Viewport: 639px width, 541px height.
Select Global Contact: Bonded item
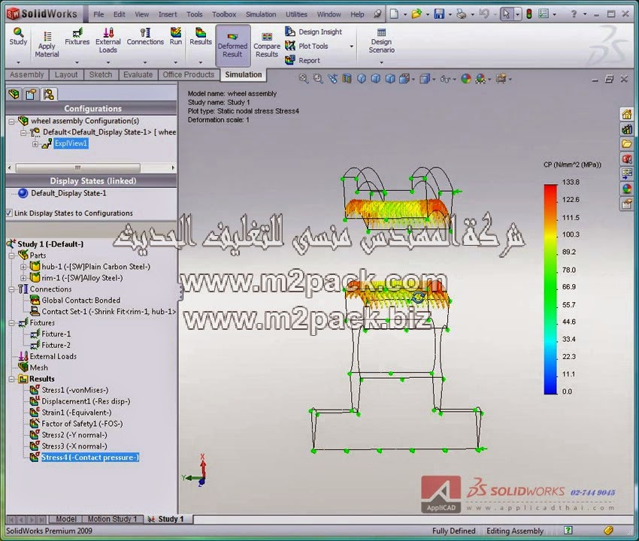coord(80,301)
